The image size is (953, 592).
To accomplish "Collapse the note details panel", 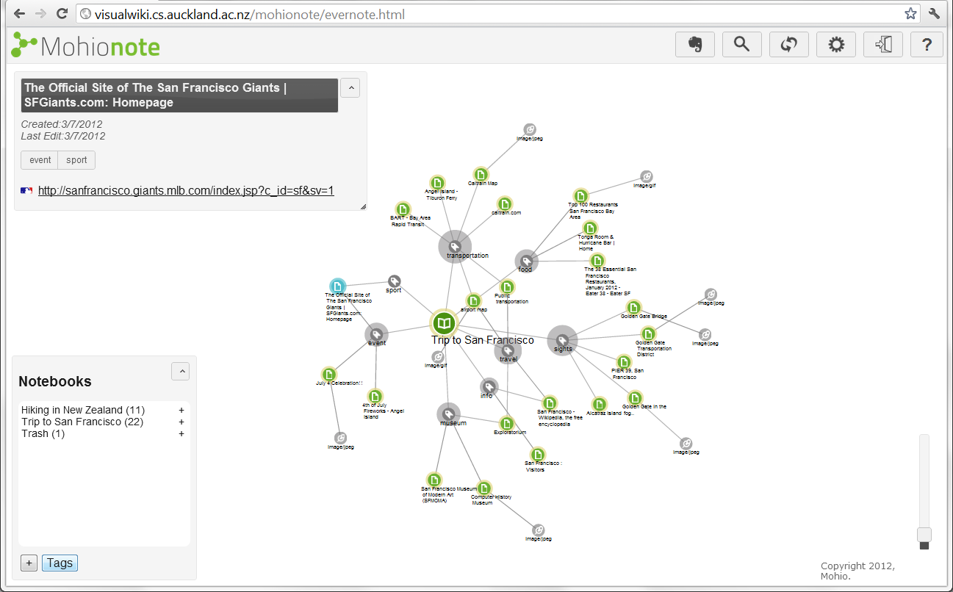I will pos(351,87).
